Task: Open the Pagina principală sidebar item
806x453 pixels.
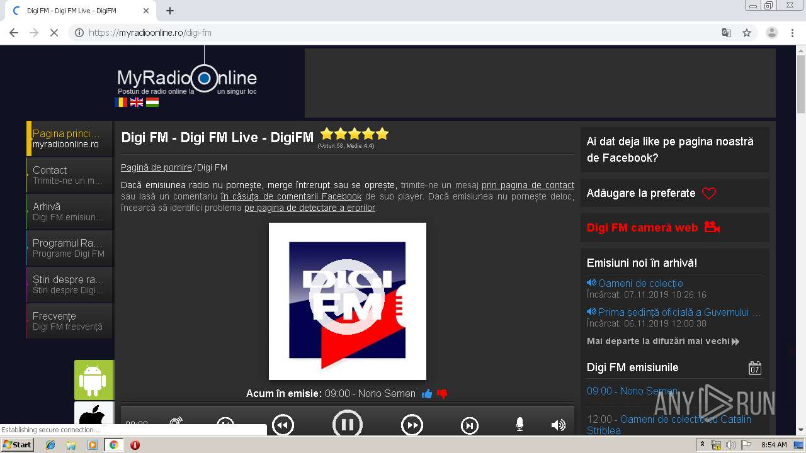Action: [x=70, y=138]
